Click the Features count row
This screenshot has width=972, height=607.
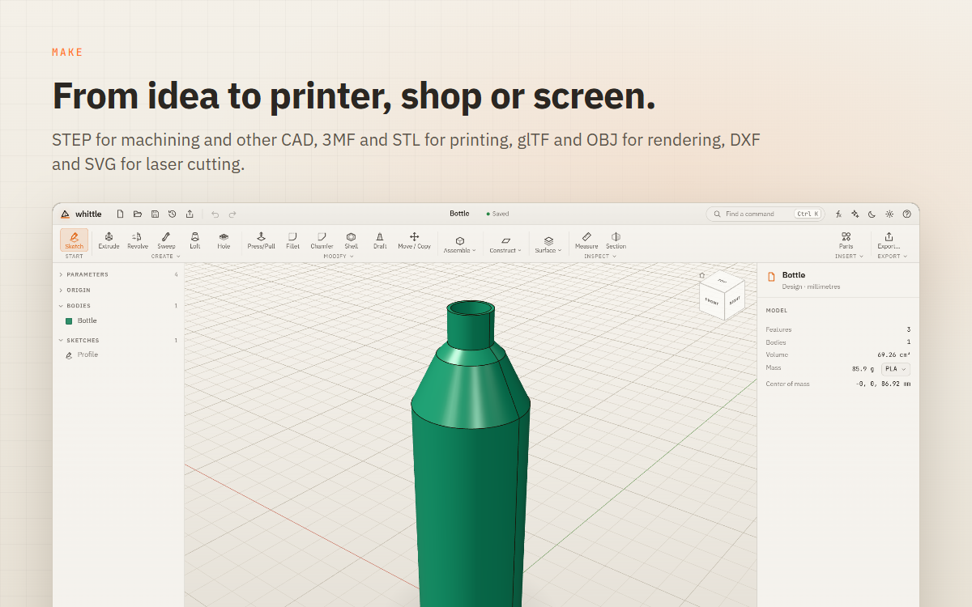tap(838, 329)
